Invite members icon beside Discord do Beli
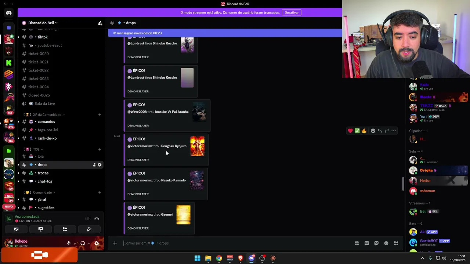Image resolution: width=470 pixels, height=264 pixels. tap(100, 23)
